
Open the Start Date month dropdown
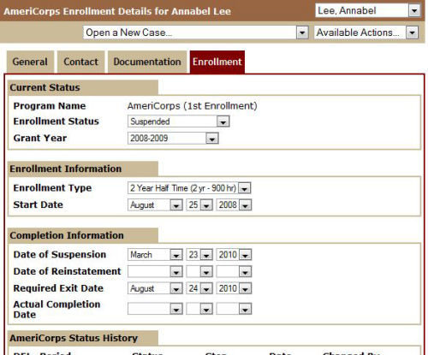point(155,205)
